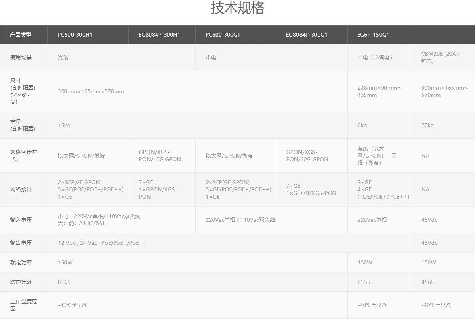Click the 12 Vdc, 24 Vac, PoE/PoE+/PoE++ cell
Screen dimensions: 475x319
coord(229,243)
